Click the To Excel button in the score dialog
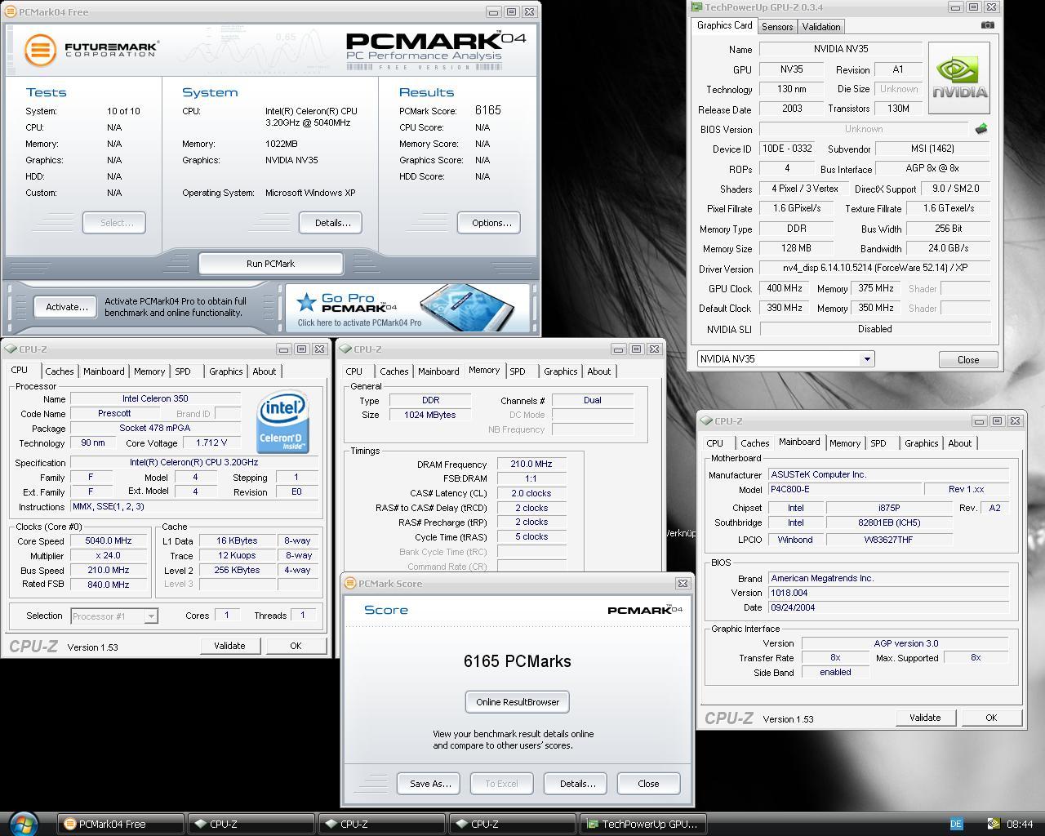Screen dimensions: 1045x836 click(501, 784)
